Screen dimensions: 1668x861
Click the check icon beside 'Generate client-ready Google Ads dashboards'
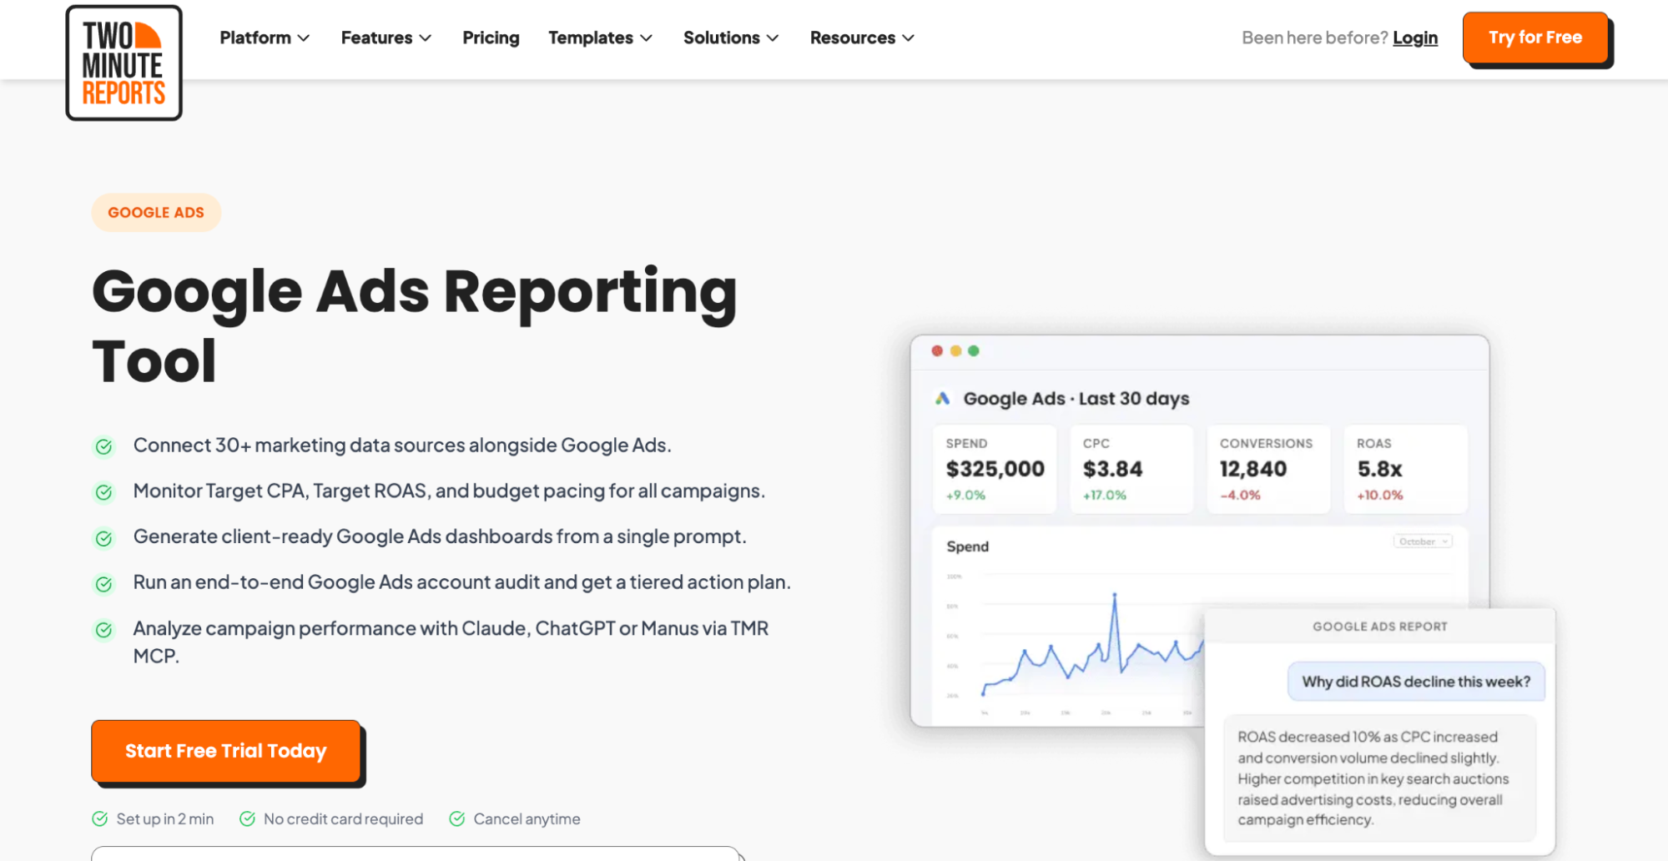103,538
